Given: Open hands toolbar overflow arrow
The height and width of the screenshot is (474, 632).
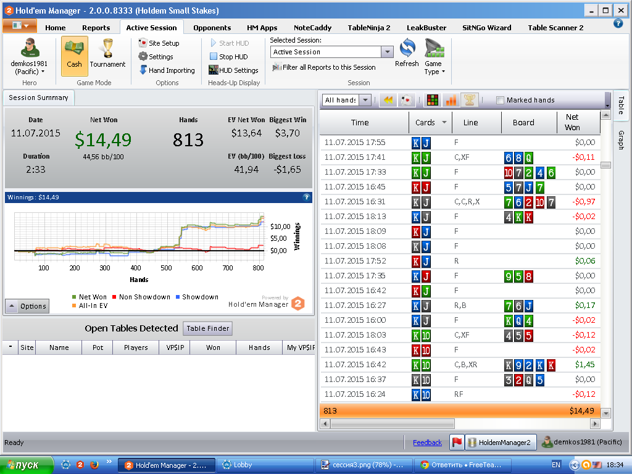Looking at the screenshot, I should click(607, 101).
